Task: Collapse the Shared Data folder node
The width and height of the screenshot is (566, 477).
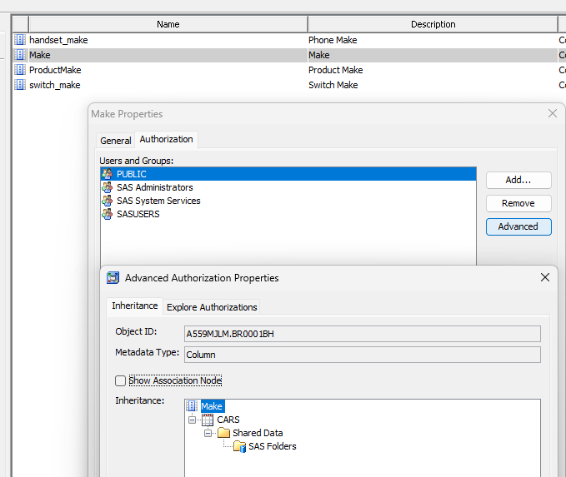Action: pyautogui.click(x=208, y=433)
